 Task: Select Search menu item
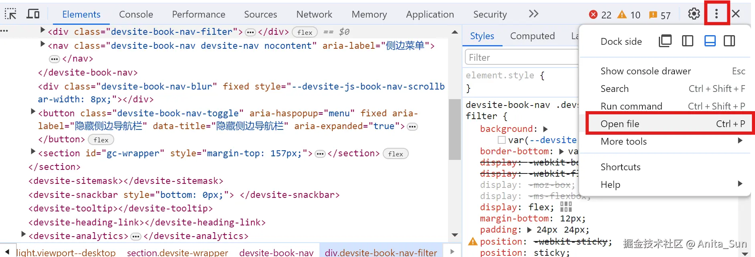665,89
